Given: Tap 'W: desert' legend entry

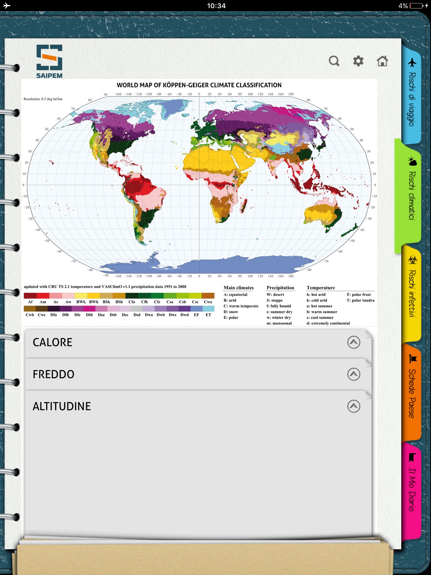Looking at the screenshot, I should point(275,295).
